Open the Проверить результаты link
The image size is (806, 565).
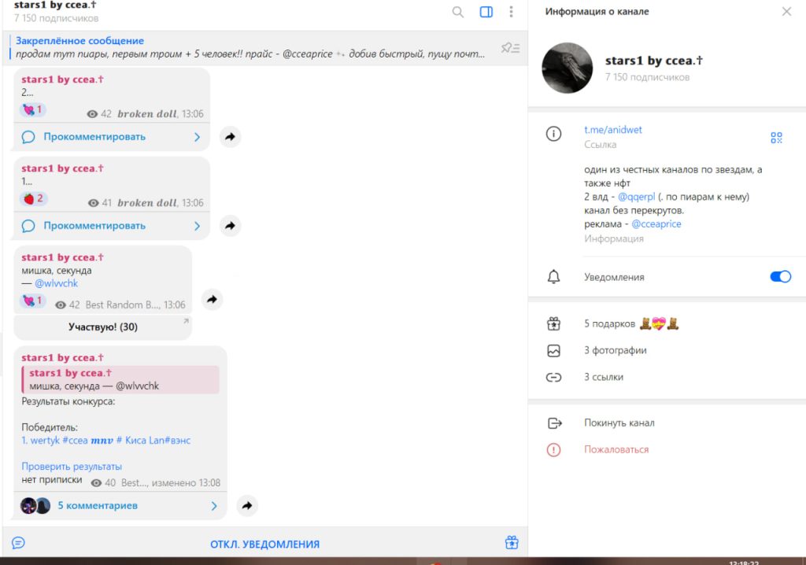click(72, 467)
